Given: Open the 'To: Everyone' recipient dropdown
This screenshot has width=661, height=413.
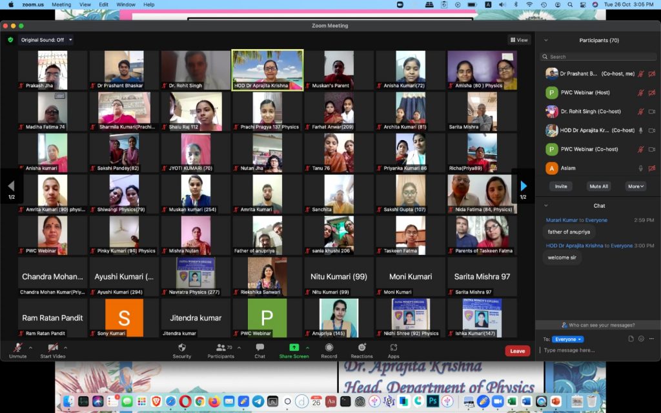Looking at the screenshot, I should pyautogui.click(x=567, y=339).
